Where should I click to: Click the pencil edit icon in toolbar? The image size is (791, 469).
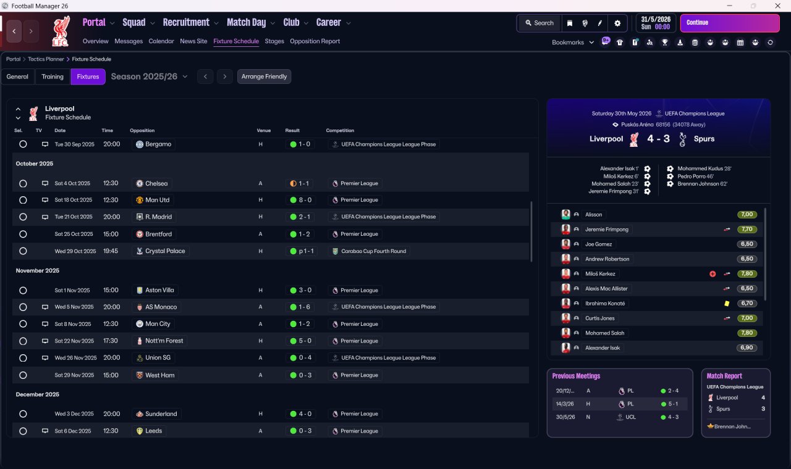point(600,23)
